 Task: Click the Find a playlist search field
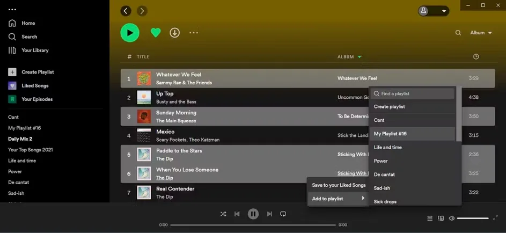[x=412, y=93]
